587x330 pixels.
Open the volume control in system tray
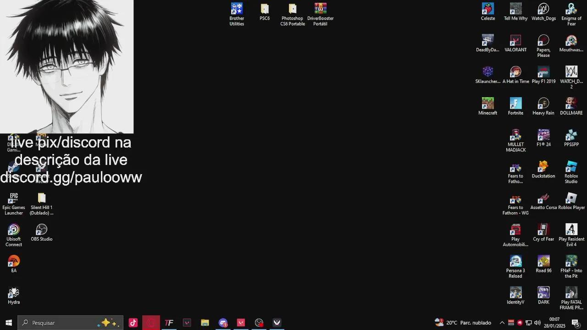click(537, 323)
